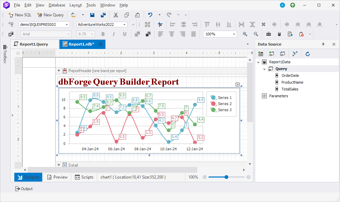Toggle center text alignment
The height and width of the screenshot is (202, 340).
pyautogui.click(x=172, y=34)
